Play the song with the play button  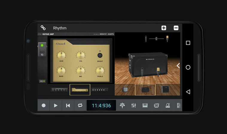56,105
